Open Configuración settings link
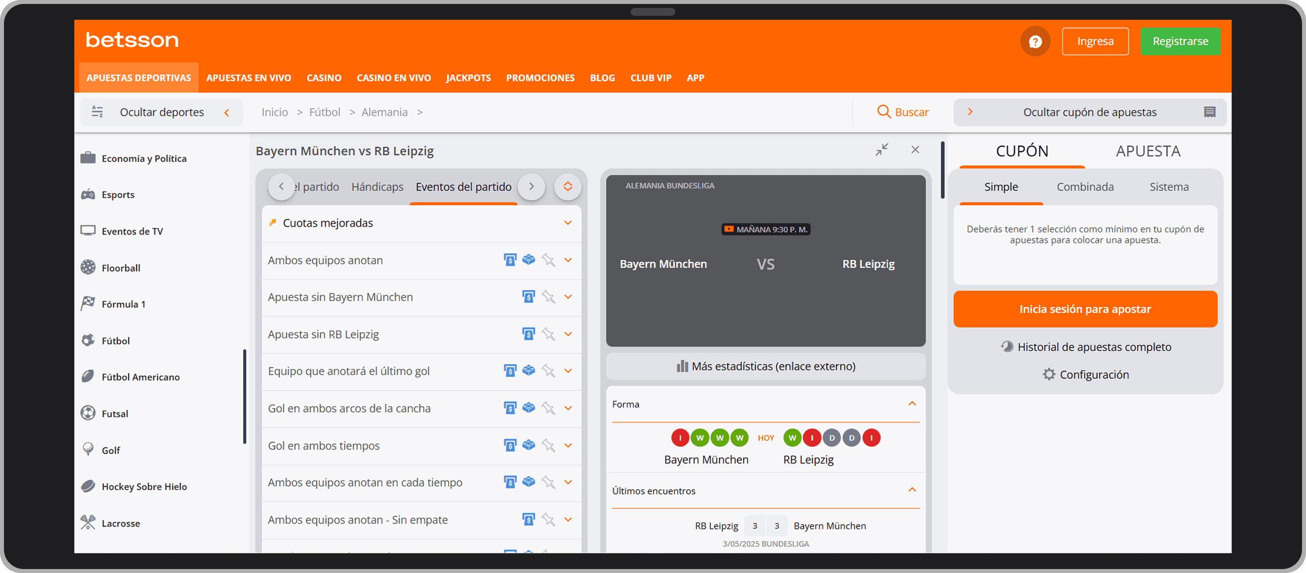Image resolution: width=1306 pixels, height=573 pixels. point(1085,374)
